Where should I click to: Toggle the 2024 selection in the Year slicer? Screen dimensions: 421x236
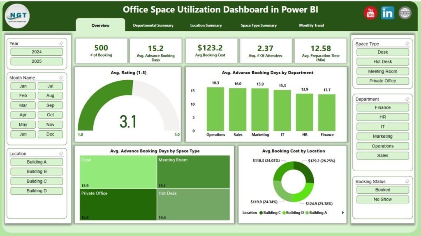[x=36, y=52]
